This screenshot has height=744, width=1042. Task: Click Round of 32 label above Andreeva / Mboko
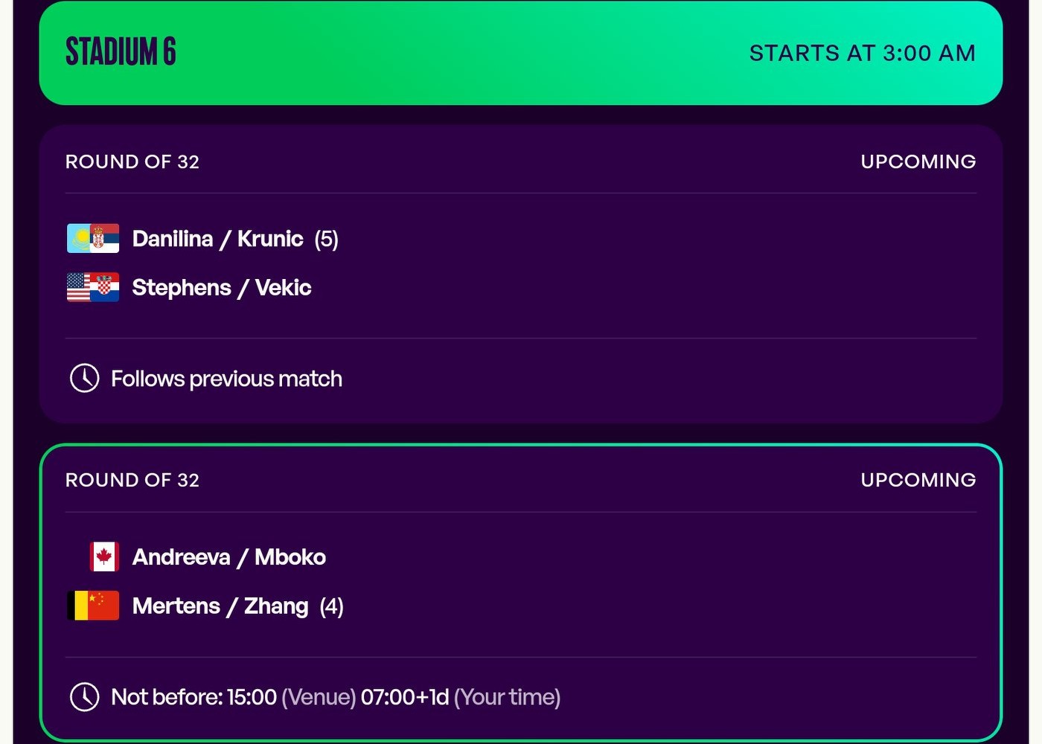click(x=132, y=480)
